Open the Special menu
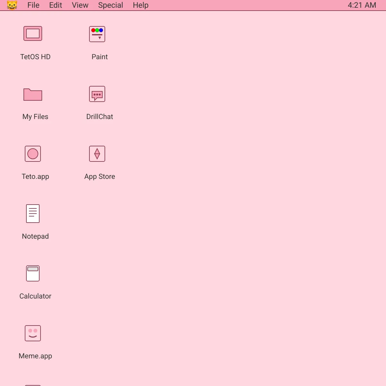This screenshot has height=386, width=386. coord(111,5)
